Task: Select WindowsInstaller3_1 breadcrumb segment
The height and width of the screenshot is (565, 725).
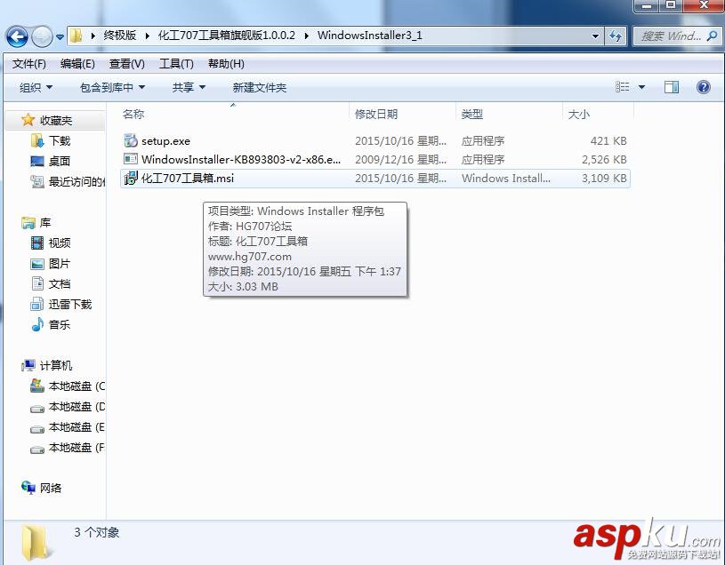Action: click(x=369, y=36)
